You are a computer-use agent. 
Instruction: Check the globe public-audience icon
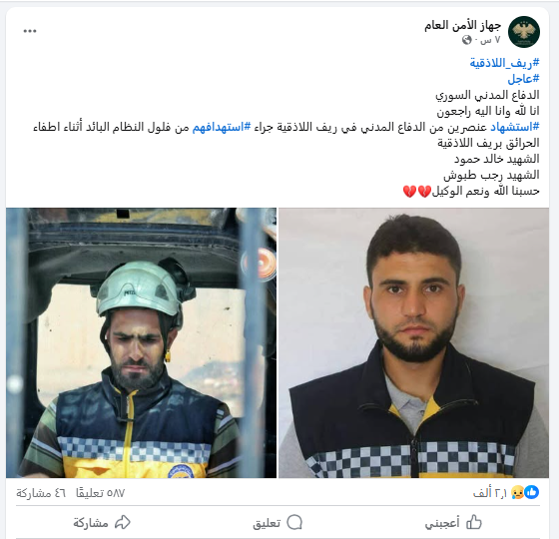[x=467, y=40]
